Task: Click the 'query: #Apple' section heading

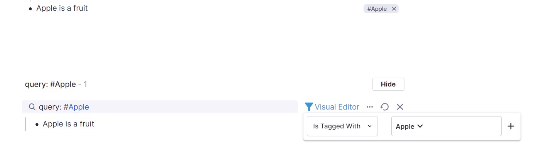Action: tap(51, 84)
